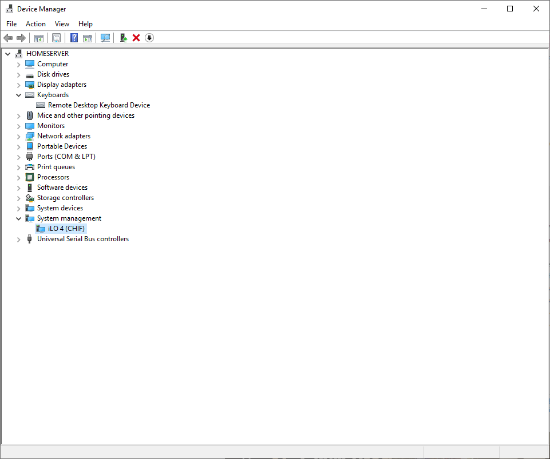Select the HOMESERVER root node
Image resolution: width=550 pixels, height=459 pixels.
(x=47, y=54)
